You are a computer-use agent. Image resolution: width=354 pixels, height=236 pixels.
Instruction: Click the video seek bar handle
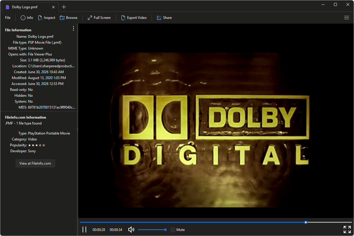[306, 222]
